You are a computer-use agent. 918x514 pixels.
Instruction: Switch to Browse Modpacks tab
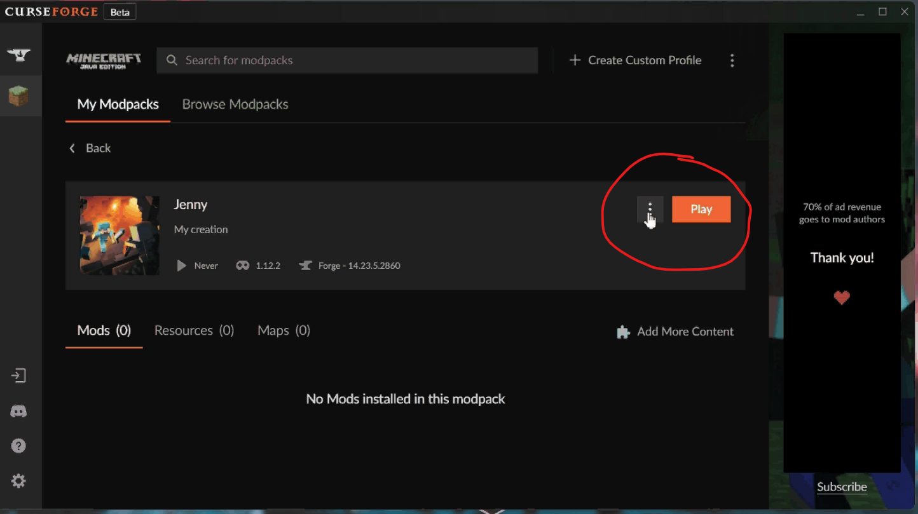click(235, 104)
